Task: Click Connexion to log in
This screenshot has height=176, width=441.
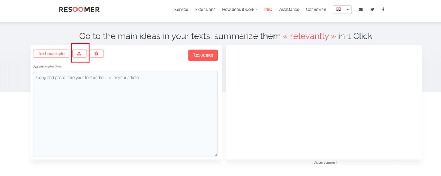Action: [316, 10]
